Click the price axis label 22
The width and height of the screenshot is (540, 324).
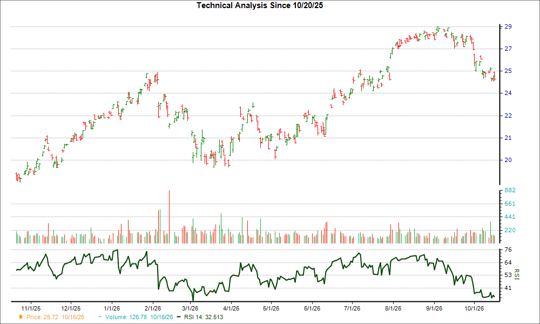point(508,116)
